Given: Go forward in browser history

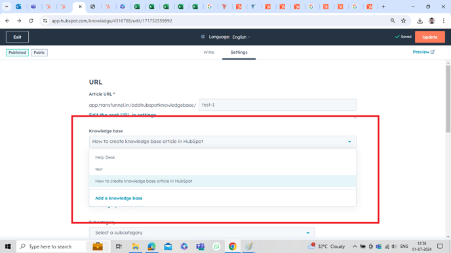Looking at the screenshot, I should [x=19, y=21].
